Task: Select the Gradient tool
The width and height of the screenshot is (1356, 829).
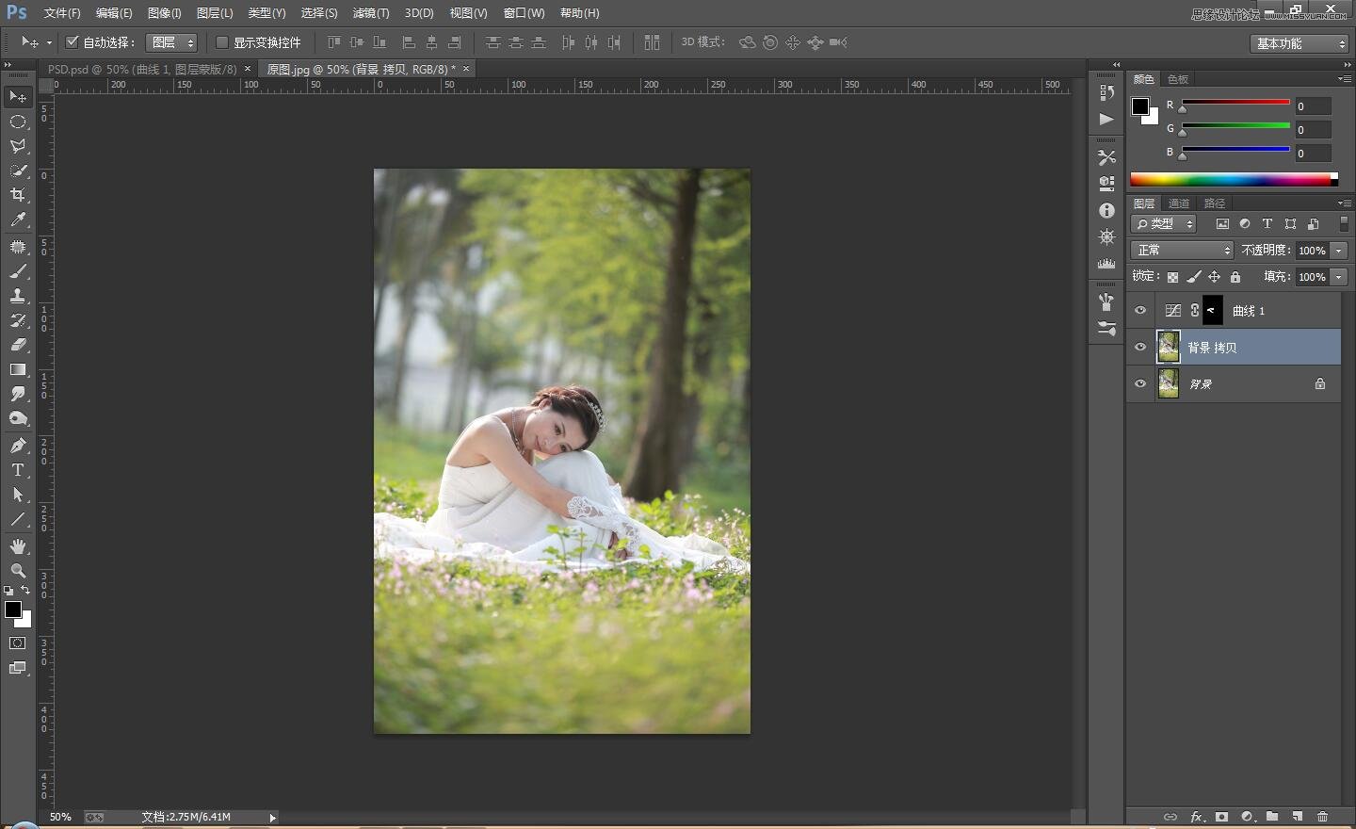Action: tap(18, 369)
